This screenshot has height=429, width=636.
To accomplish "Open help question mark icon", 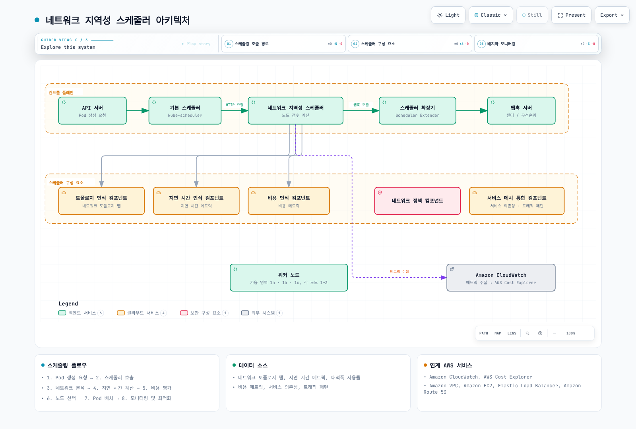I will (540, 333).
